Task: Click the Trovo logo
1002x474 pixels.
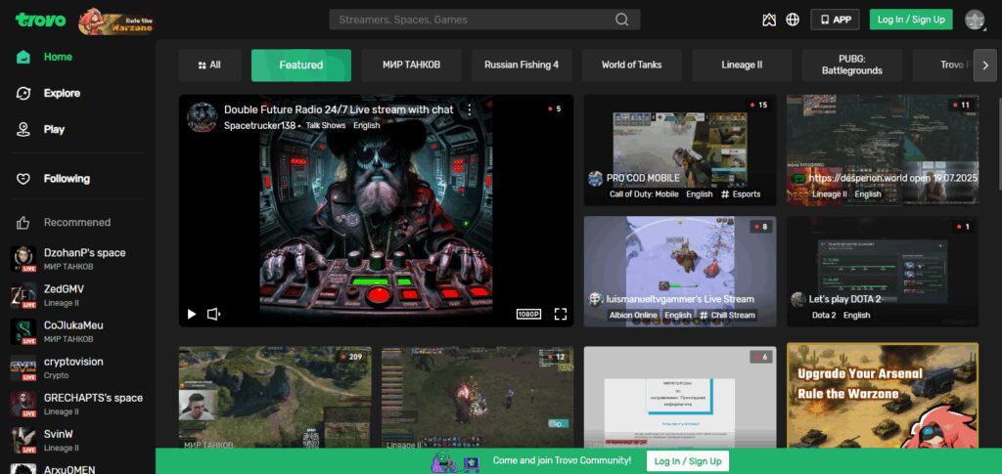Action: tap(40, 20)
